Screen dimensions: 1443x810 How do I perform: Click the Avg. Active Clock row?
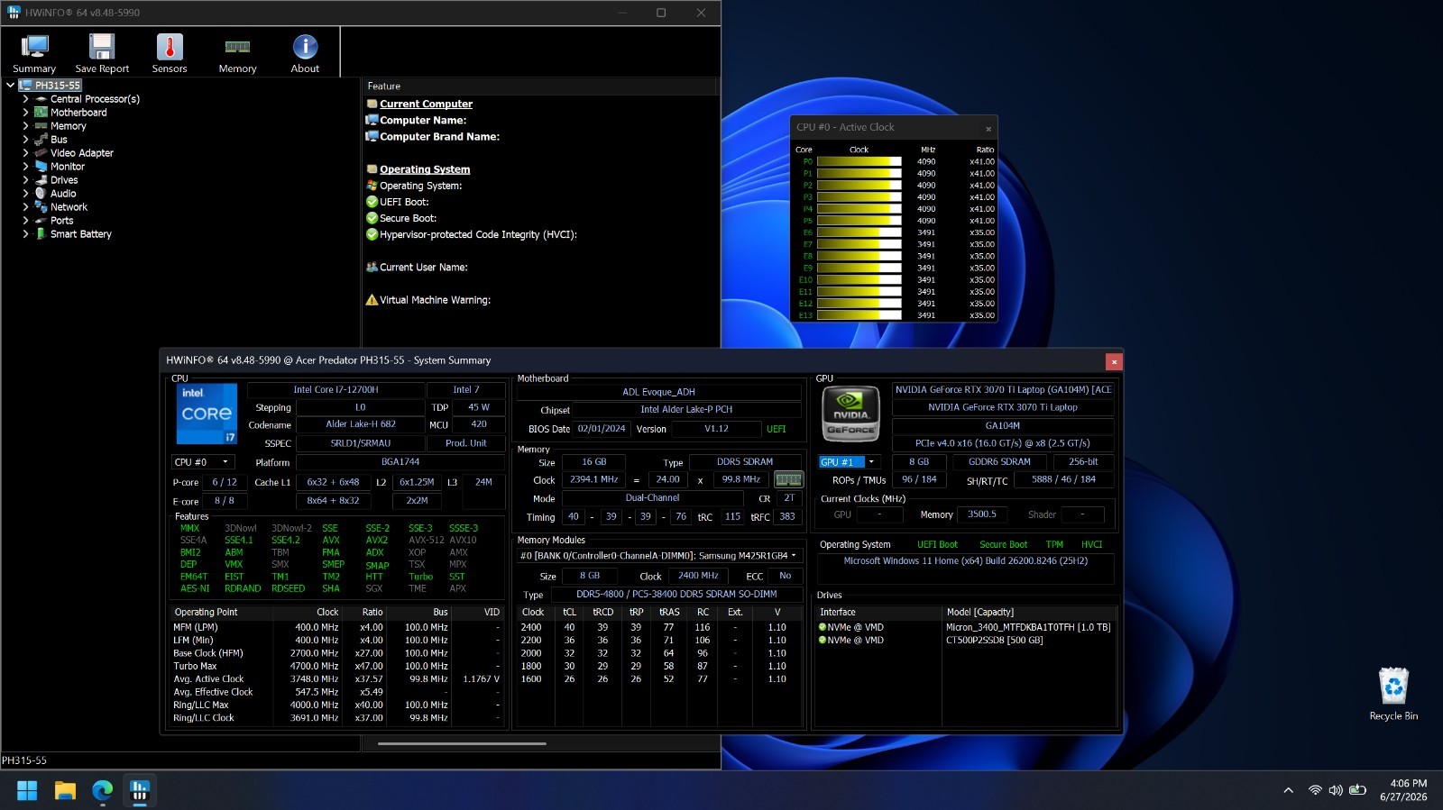pyautogui.click(x=336, y=679)
